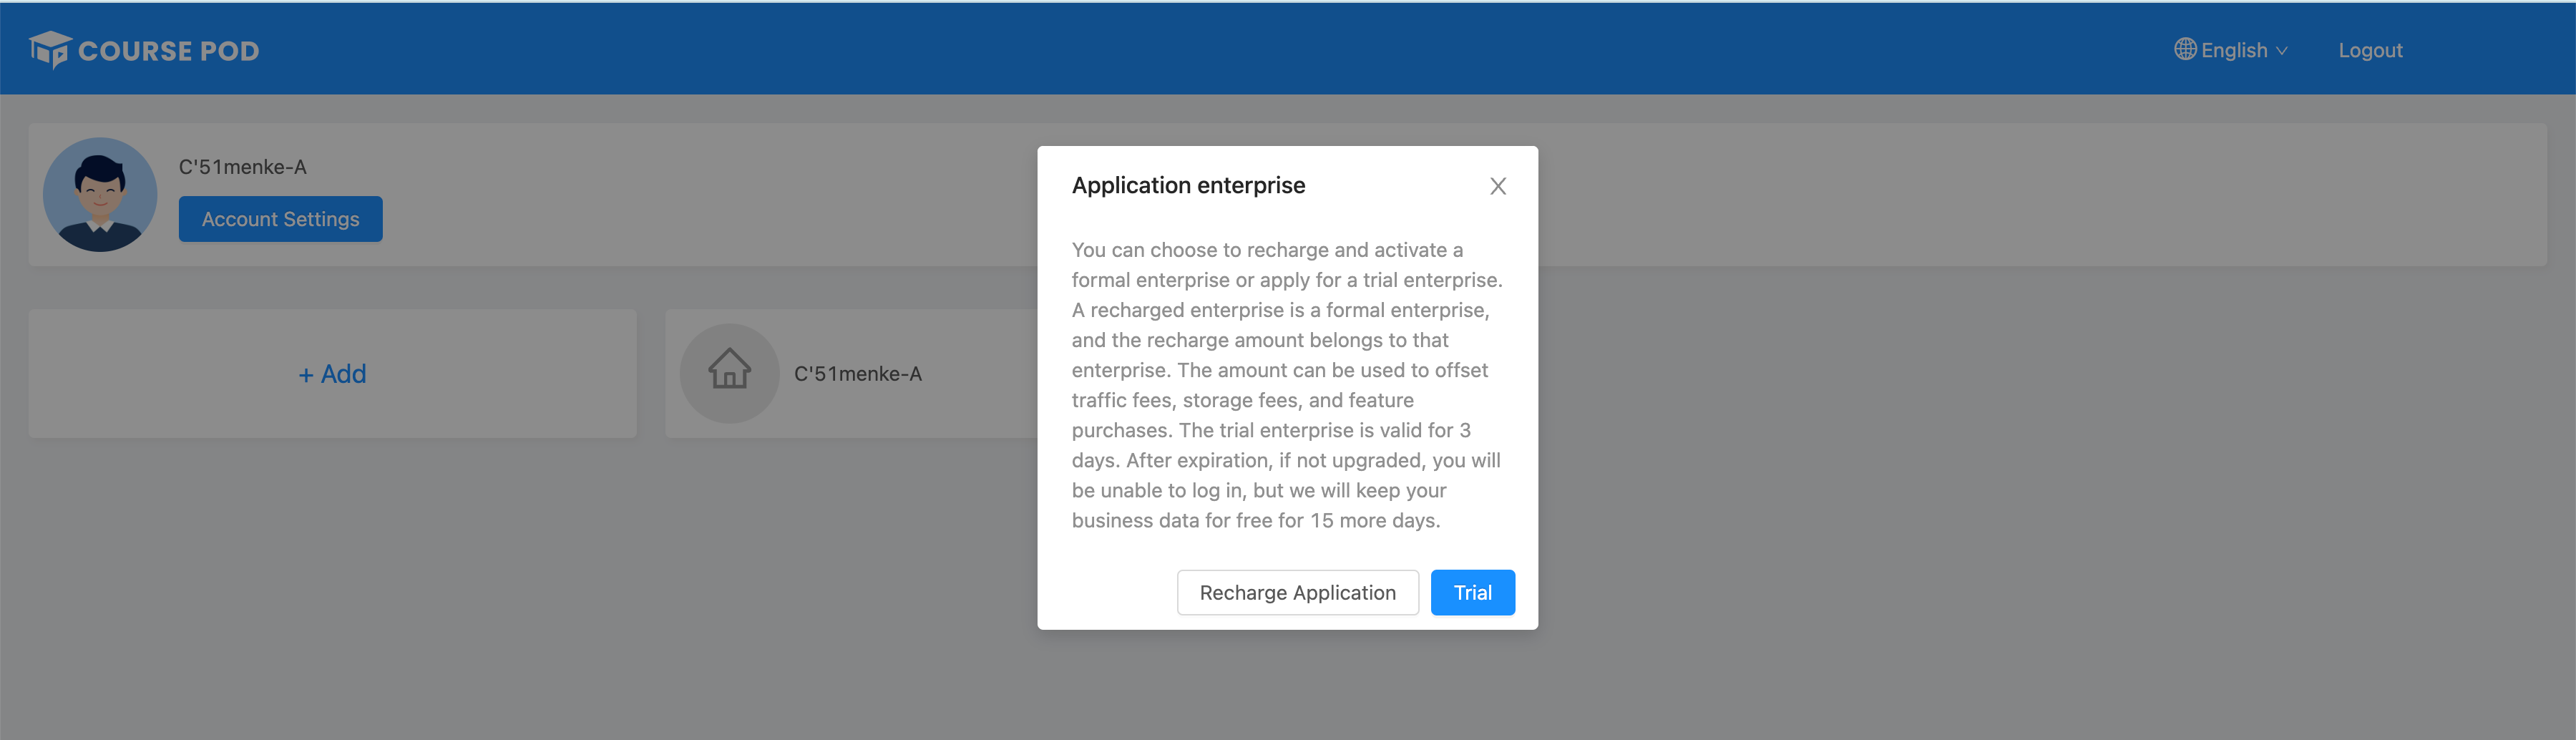Click the globe language icon

[x=2185, y=49]
